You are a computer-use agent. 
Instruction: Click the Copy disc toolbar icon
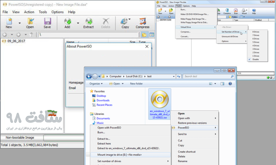click(125, 23)
